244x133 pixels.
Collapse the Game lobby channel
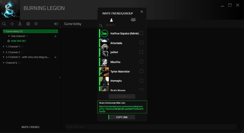(x=4, y=31)
